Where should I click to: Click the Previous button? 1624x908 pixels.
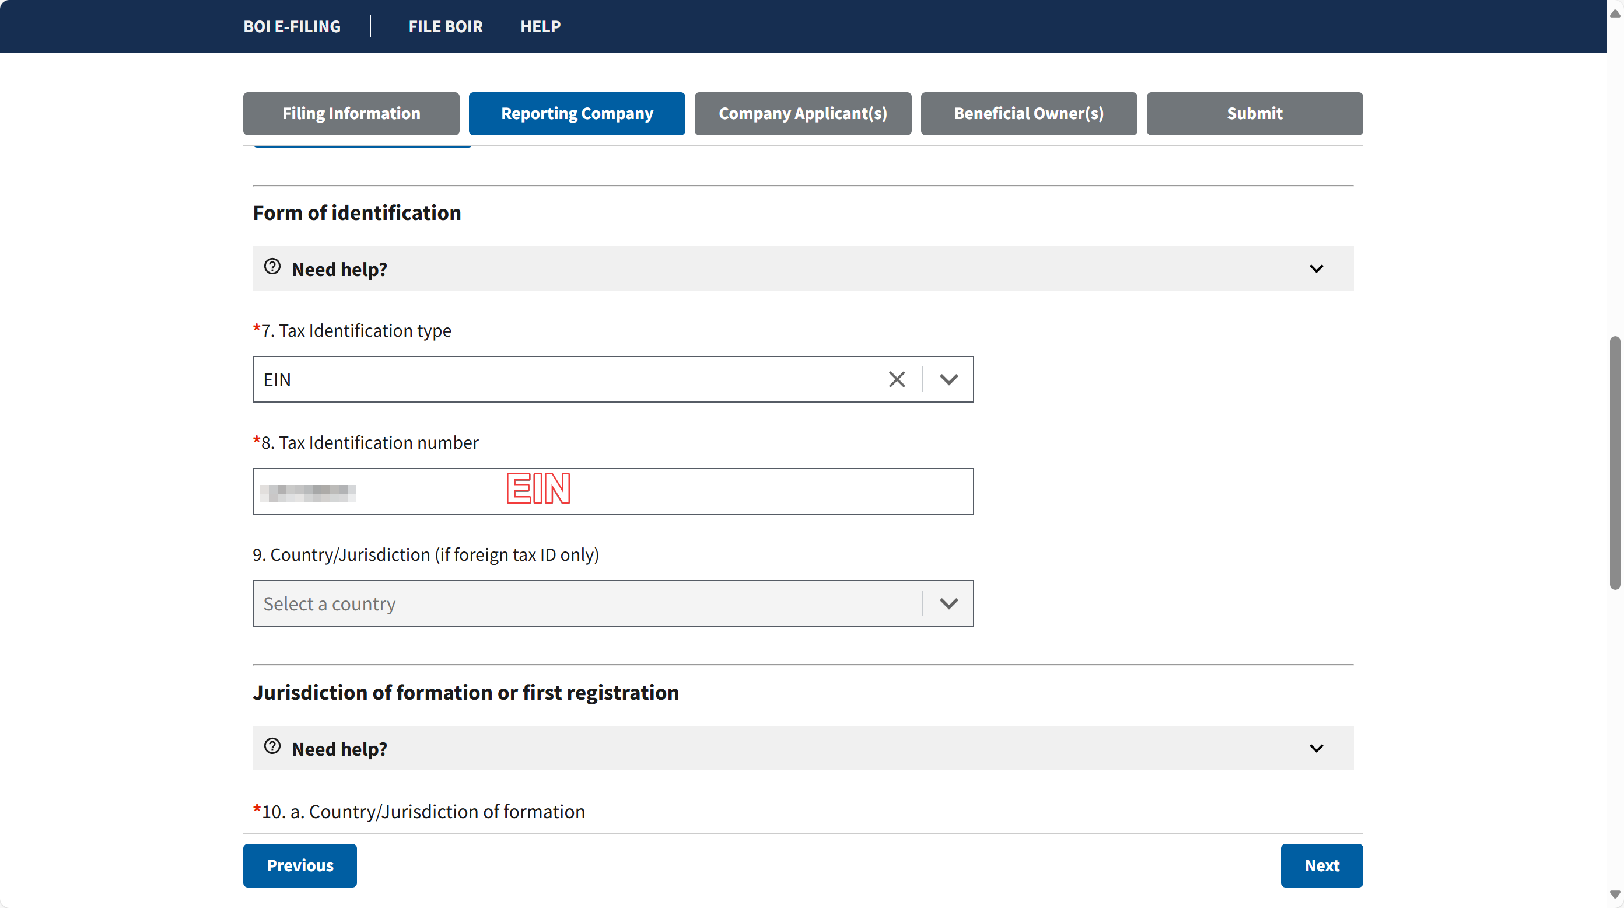click(x=300, y=866)
